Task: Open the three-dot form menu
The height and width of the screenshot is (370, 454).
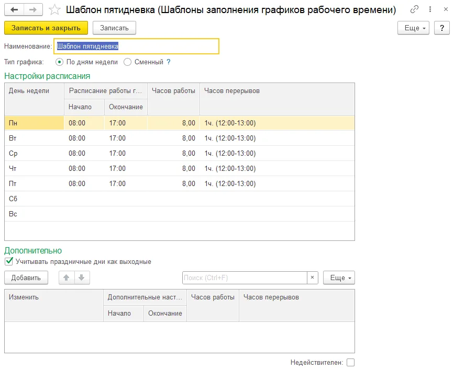Action: (x=430, y=9)
